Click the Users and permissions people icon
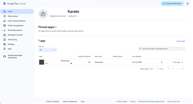This screenshot has width=193, height=104. click(x=5, y=21)
